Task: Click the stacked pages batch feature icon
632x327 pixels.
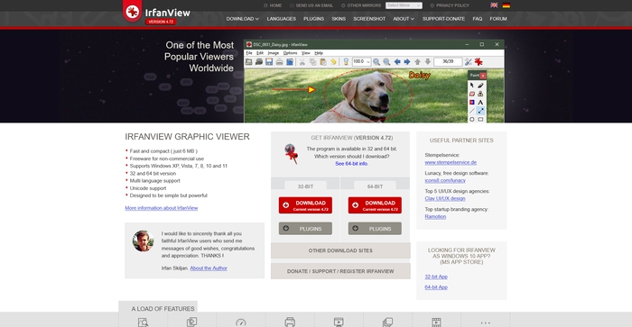Action: [387, 322]
